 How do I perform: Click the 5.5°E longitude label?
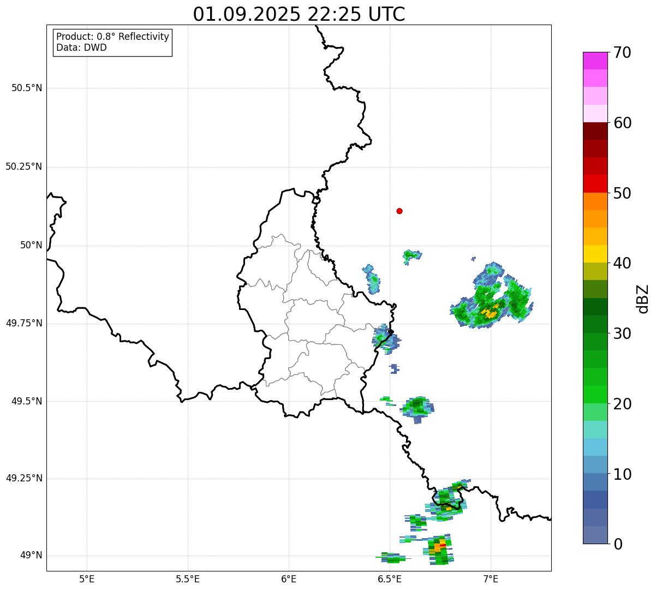coord(188,579)
